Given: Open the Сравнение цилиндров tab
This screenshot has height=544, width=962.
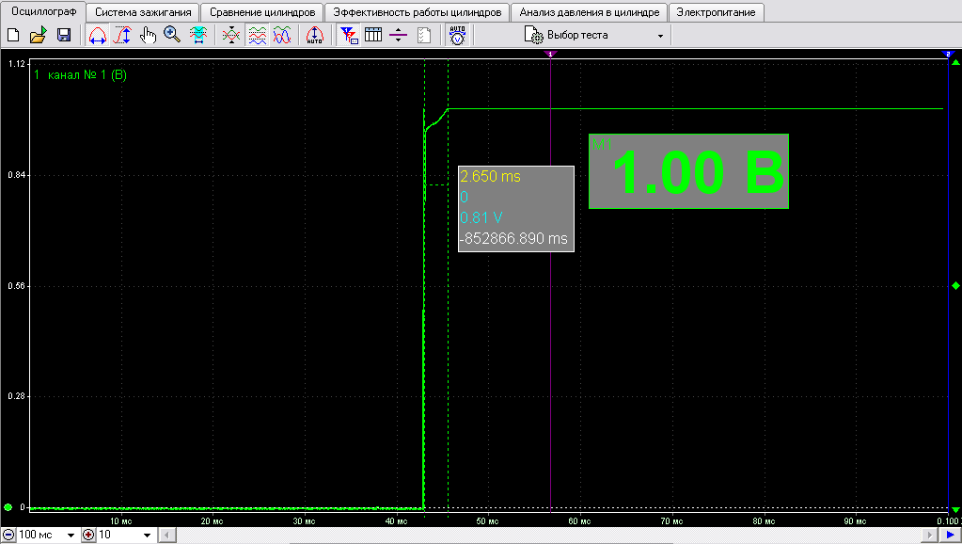Looking at the screenshot, I should click(262, 12).
